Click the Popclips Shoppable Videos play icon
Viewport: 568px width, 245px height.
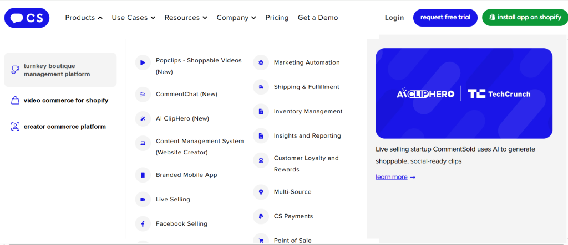point(143,63)
